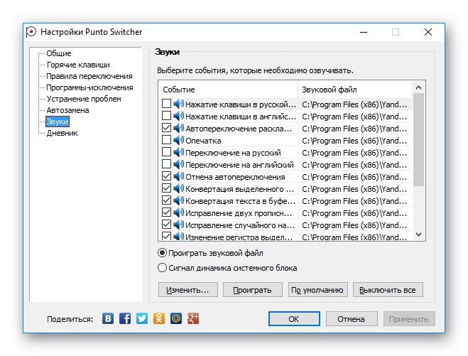Image resolution: width=468 pixels, height=356 pixels.
Task: Share via Facebook icon
Action: tap(125, 318)
